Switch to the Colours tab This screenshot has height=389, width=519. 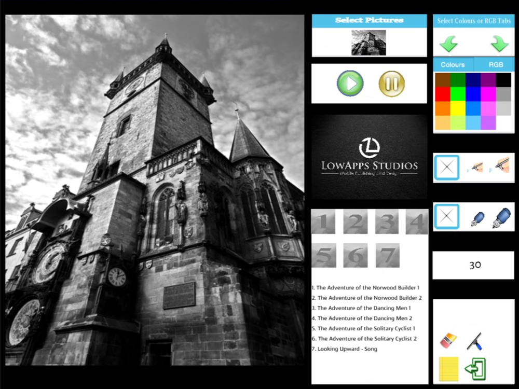[453, 64]
